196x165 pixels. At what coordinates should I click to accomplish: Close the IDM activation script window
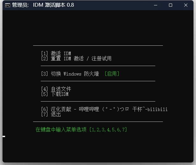tap(186, 5)
